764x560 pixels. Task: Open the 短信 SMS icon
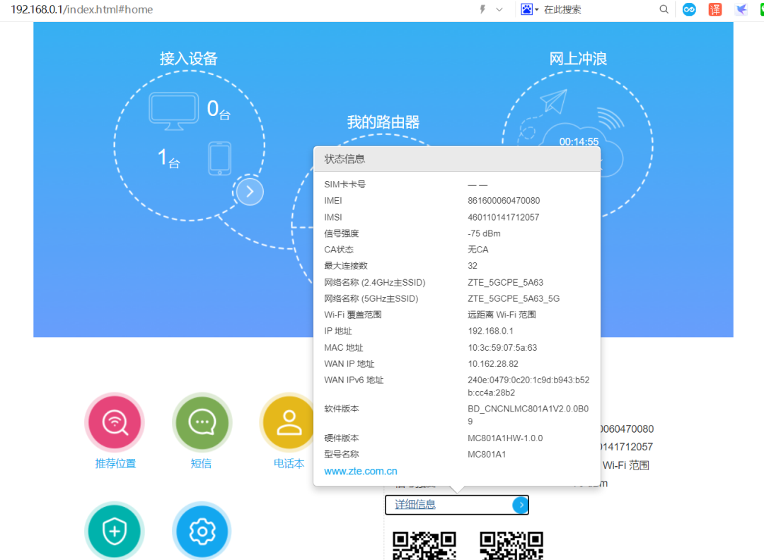[x=201, y=422]
